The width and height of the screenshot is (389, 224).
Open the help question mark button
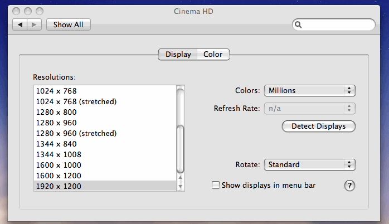tap(350, 186)
